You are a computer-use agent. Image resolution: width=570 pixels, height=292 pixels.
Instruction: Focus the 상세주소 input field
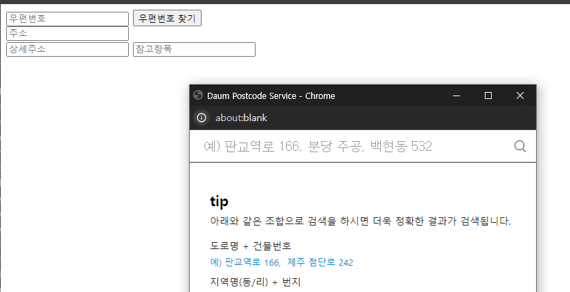pos(68,49)
